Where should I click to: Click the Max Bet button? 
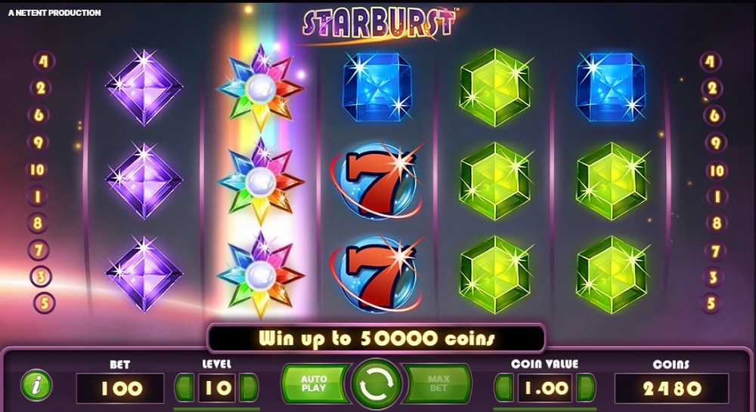(x=438, y=383)
